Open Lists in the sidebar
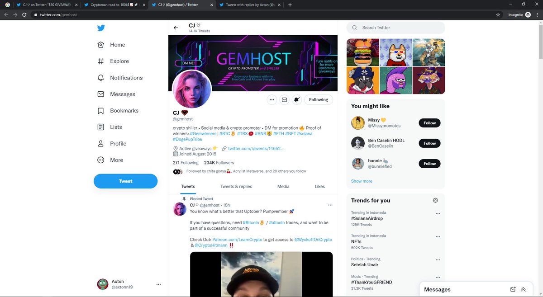Screen dimensions: 543x297 pyautogui.click(x=110, y=127)
